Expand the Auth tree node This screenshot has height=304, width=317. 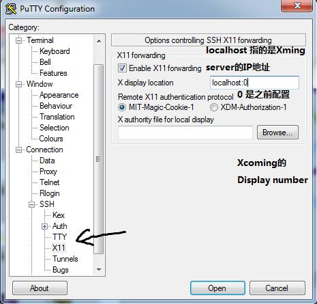(x=45, y=226)
